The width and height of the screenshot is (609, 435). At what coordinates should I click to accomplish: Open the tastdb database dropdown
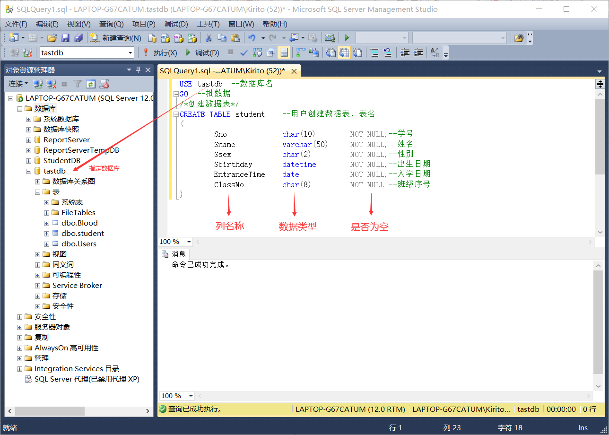[x=130, y=52]
